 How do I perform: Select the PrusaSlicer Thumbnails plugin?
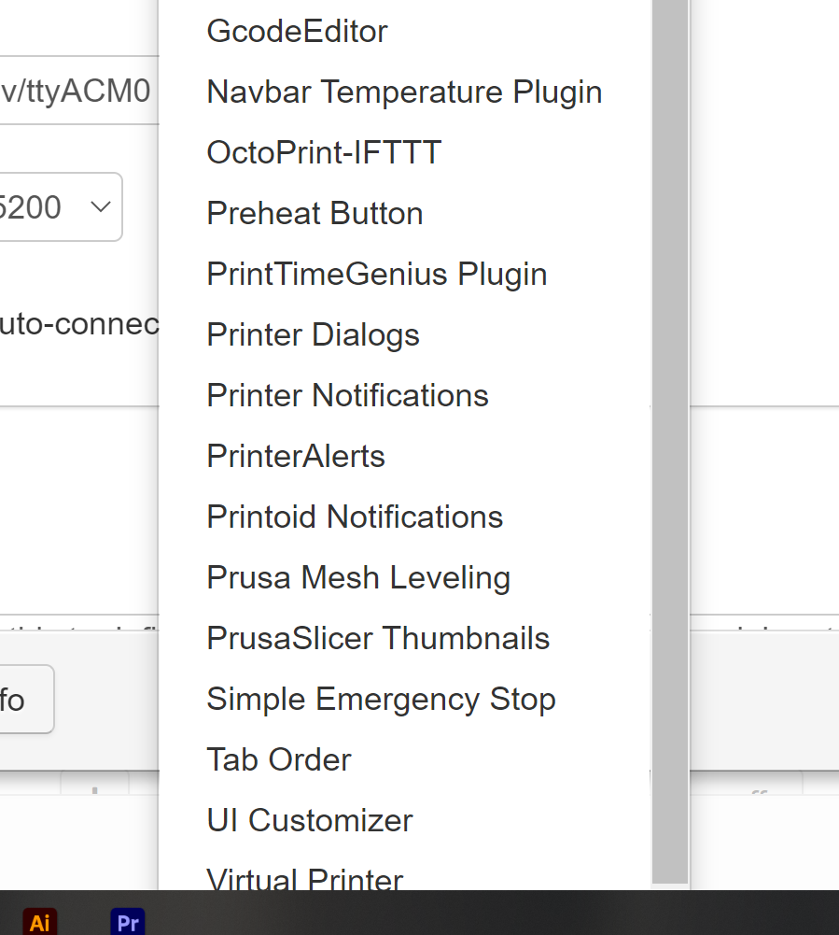(378, 638)
